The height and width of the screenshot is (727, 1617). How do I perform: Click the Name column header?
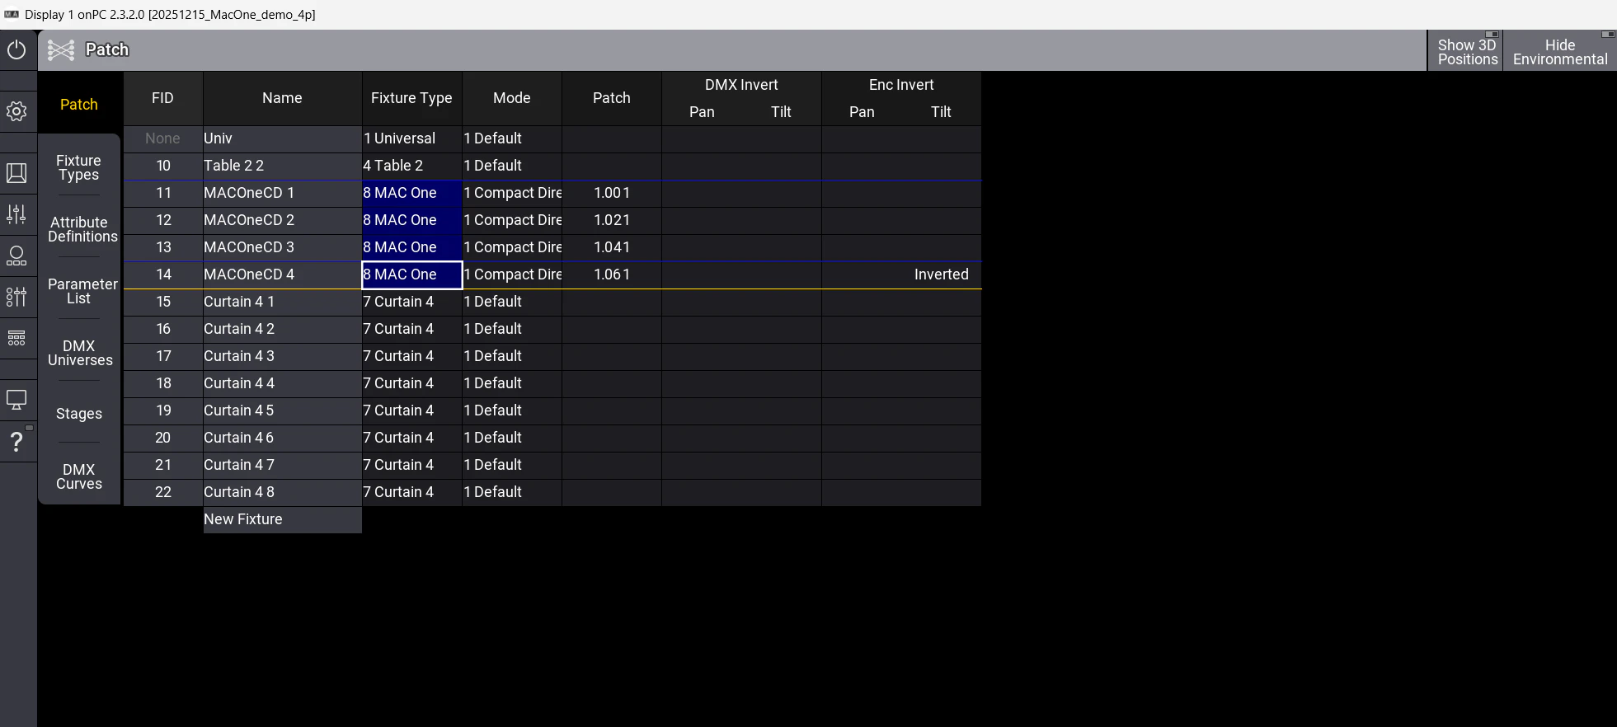point(282,98)
